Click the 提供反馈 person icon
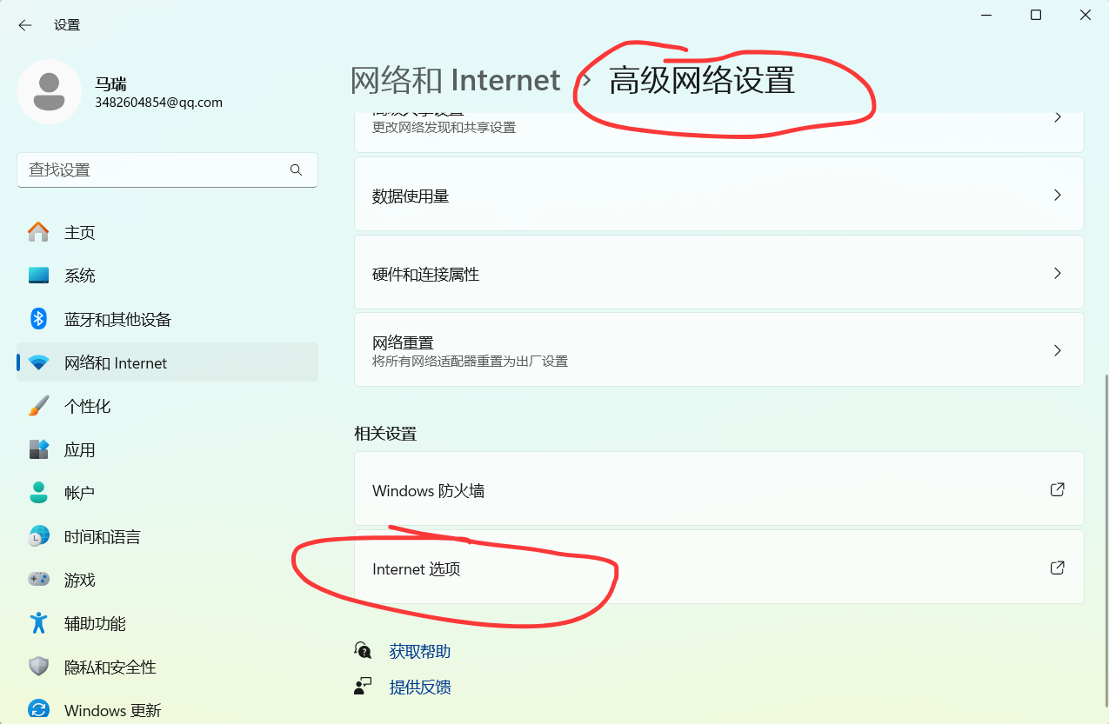The image size is (1109, 724). point(363,687)
